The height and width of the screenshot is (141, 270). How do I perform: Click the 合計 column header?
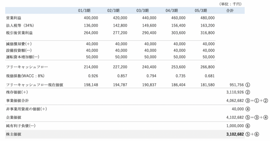click(x=230, y=10)
